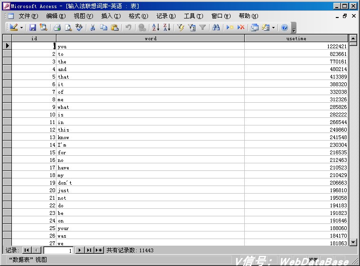Click the Undo icon

[129, 27]
